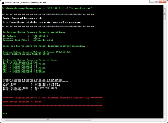Click 'Press any key to start' prompt line
Screen dimensions: 168x123
(x=45, y=46)
